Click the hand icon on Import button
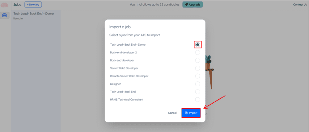The height and width of the screenshot is (132, 309). (186, 113)
